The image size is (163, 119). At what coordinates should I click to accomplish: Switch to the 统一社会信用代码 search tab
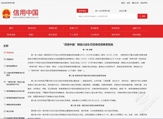tap(102, 11)
